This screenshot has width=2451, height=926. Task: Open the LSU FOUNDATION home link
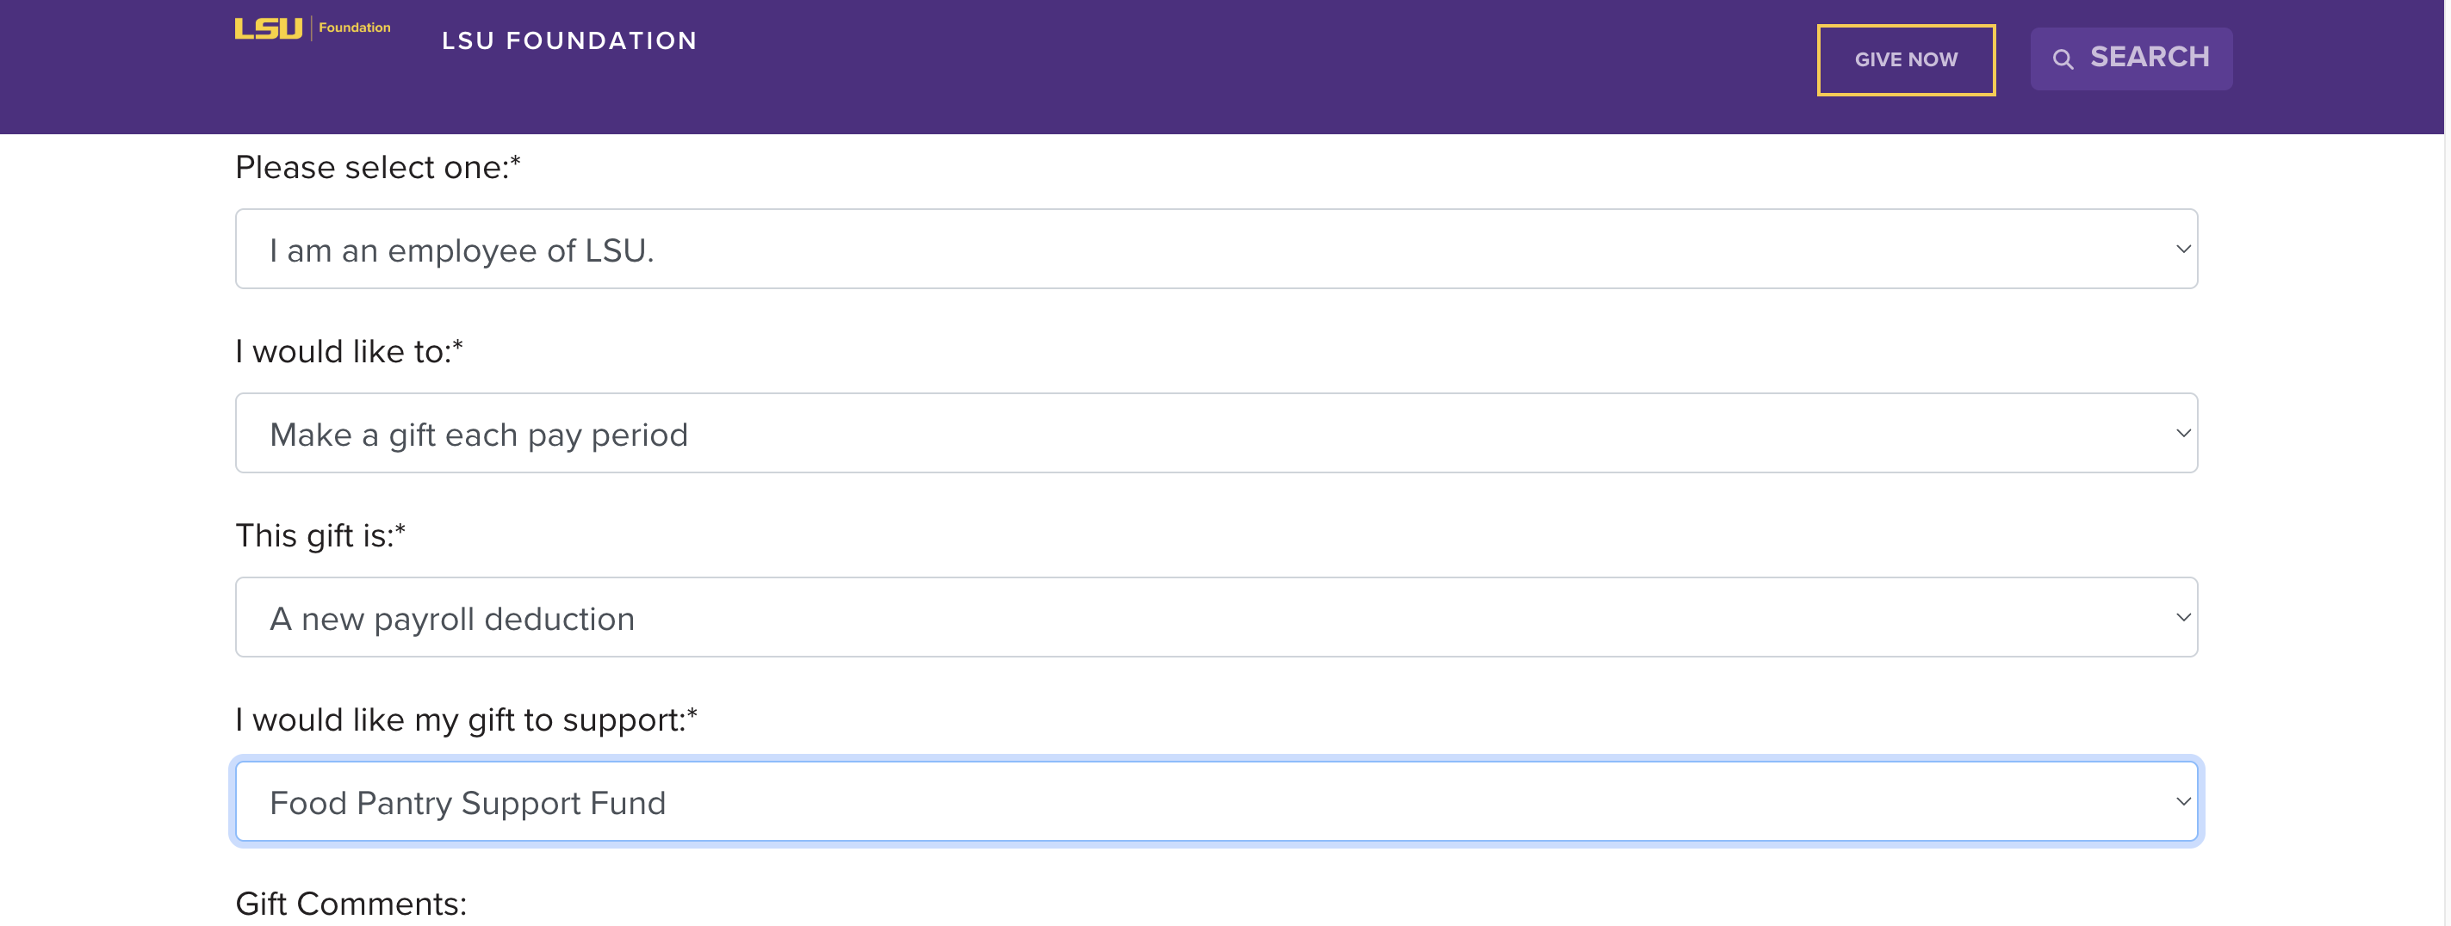tap(569, 41)
